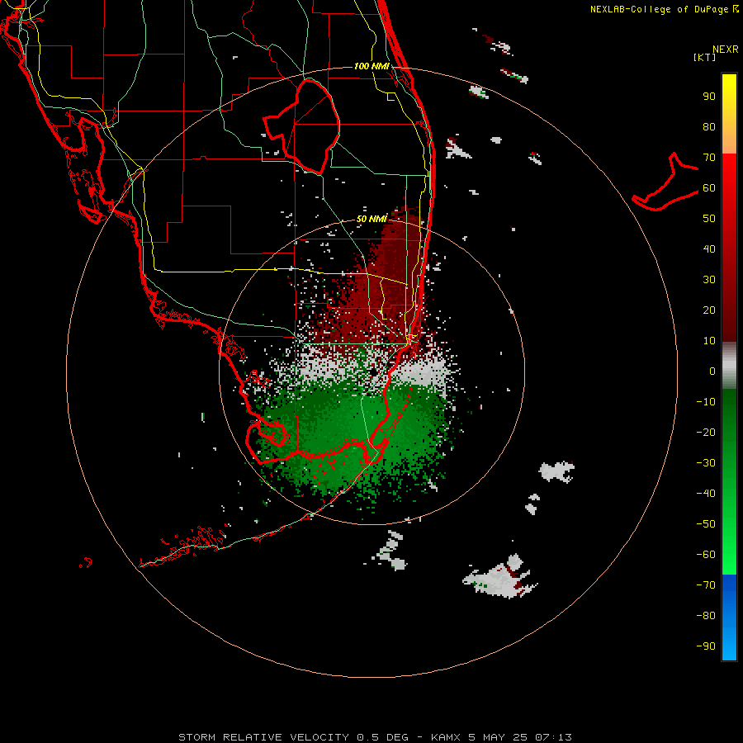Select the -80 knot scale value
The width and height of the screenshot is (743, 743).
(x=706, y=616)
